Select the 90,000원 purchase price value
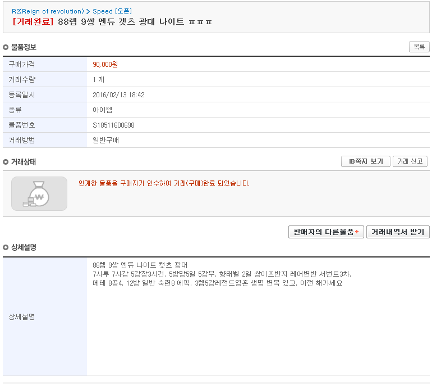432x384 pixels. point(105,65)
